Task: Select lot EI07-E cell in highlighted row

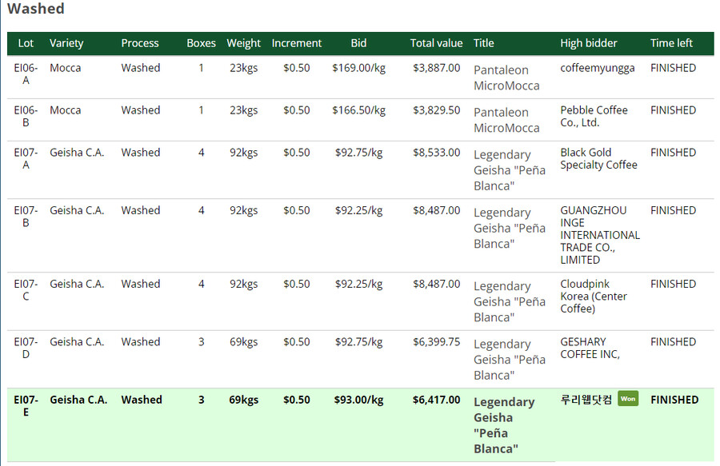Action: (x=26, y=405)
